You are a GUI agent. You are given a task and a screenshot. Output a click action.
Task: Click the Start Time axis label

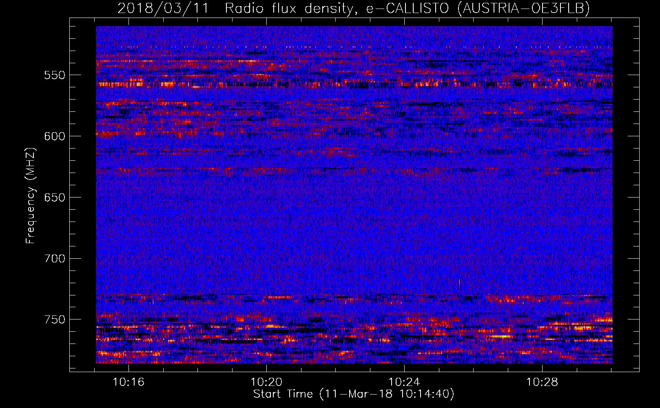[354, 394]
